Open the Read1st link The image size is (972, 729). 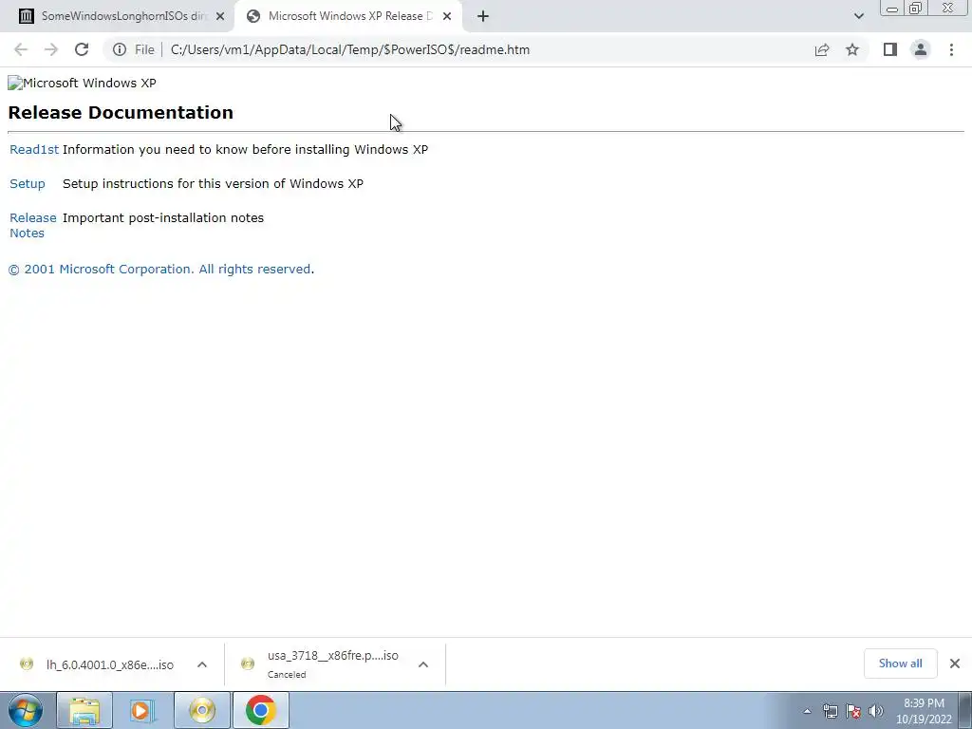[x=34, y=149]
